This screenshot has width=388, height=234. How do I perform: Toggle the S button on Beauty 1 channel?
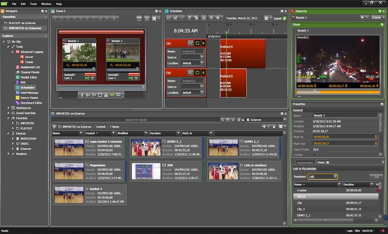pos(92,78)
